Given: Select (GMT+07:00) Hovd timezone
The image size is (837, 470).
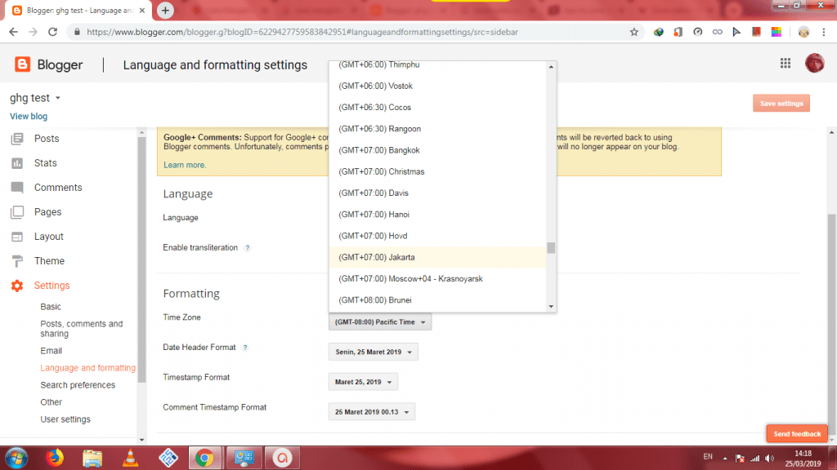Looking at the screenshot, I should click(x=438, y=236).
